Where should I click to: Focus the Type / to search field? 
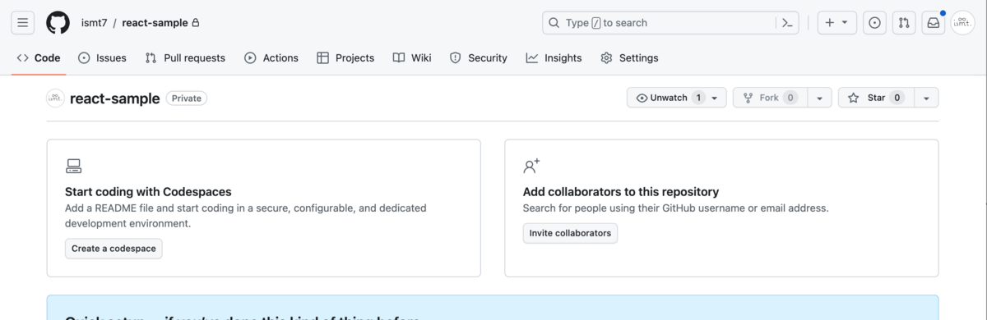point(659,23)
